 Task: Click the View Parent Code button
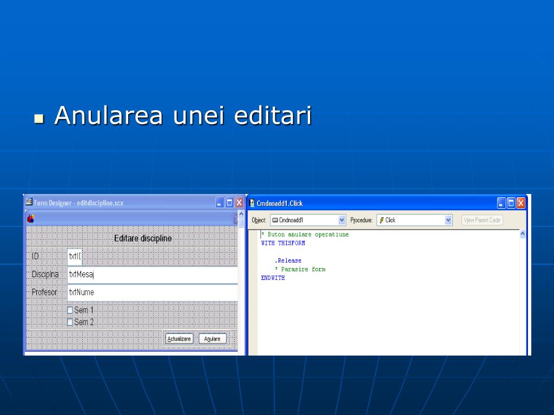tap(482, 220)
